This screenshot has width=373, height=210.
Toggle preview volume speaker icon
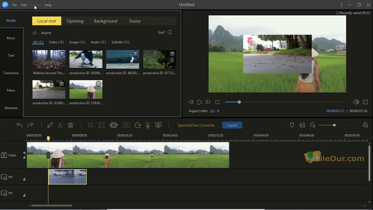(x=356, y=102)
